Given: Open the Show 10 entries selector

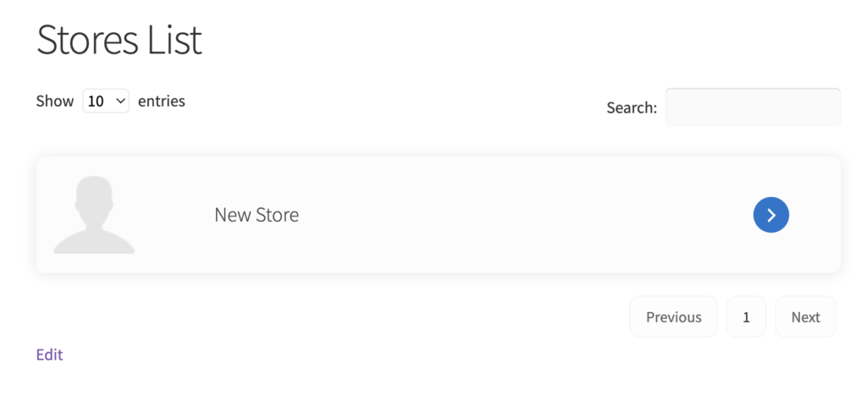Looking at the screenshot, I should [106, 101].
